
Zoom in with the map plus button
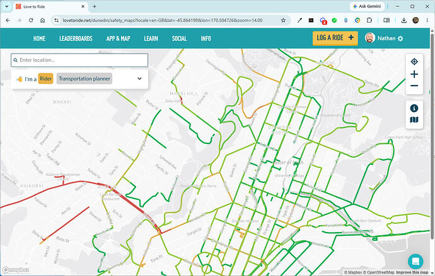[414, 74]
